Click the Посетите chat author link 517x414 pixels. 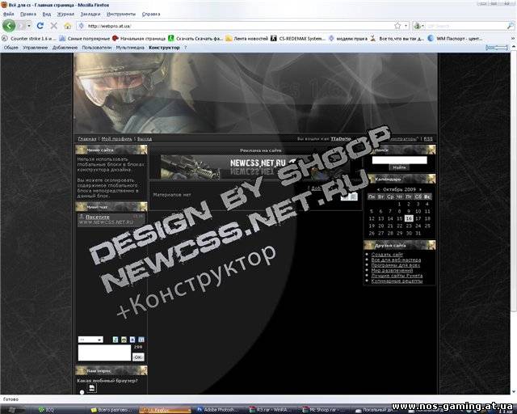[x=97, y=217]
